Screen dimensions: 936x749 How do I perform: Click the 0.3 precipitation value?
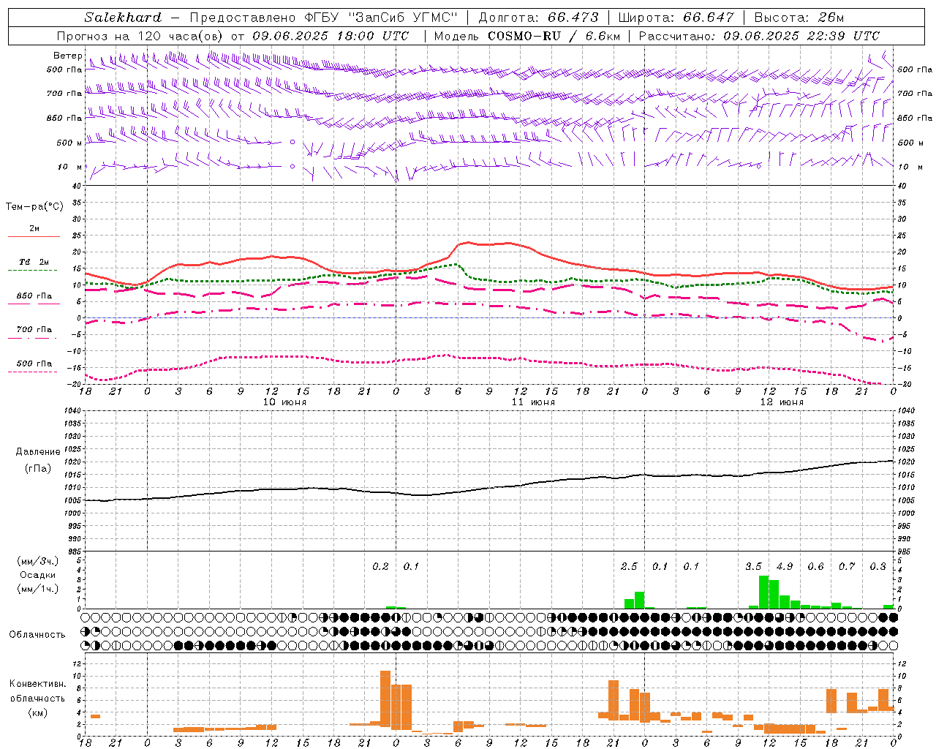(x=877, y=566)
